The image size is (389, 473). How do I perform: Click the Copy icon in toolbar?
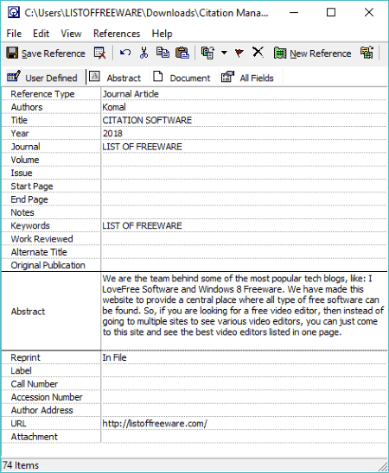pyautogui.click(x=163, y=53)
